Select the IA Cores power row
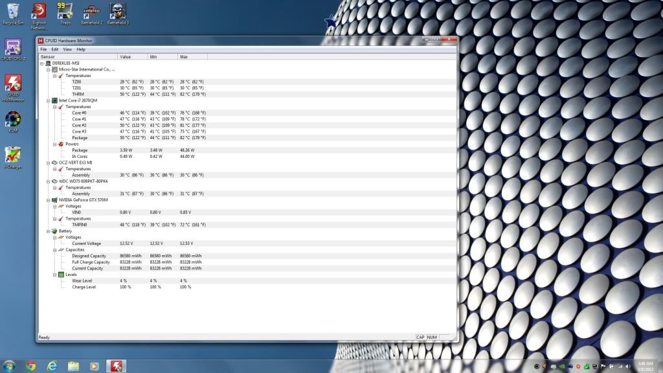Screen dimensions: 663x373 point(247,157)
